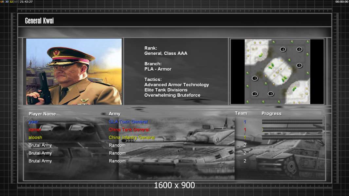
Task: Click Advanced Armor Technology tactic line
Action: pos(176,85)
